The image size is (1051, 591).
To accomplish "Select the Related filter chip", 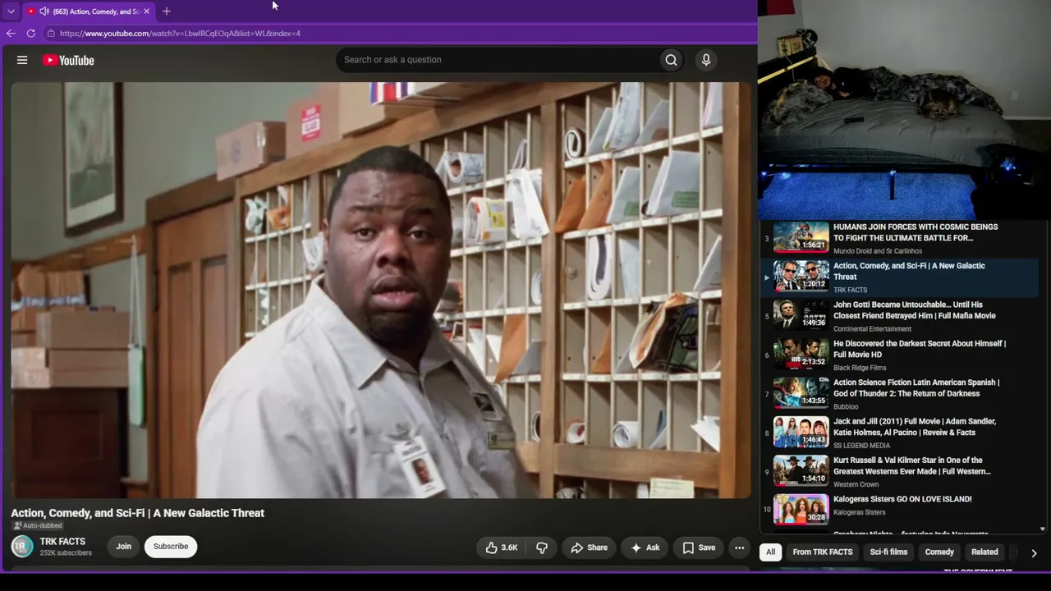I will pyautogui.click(x=984, y=552).
